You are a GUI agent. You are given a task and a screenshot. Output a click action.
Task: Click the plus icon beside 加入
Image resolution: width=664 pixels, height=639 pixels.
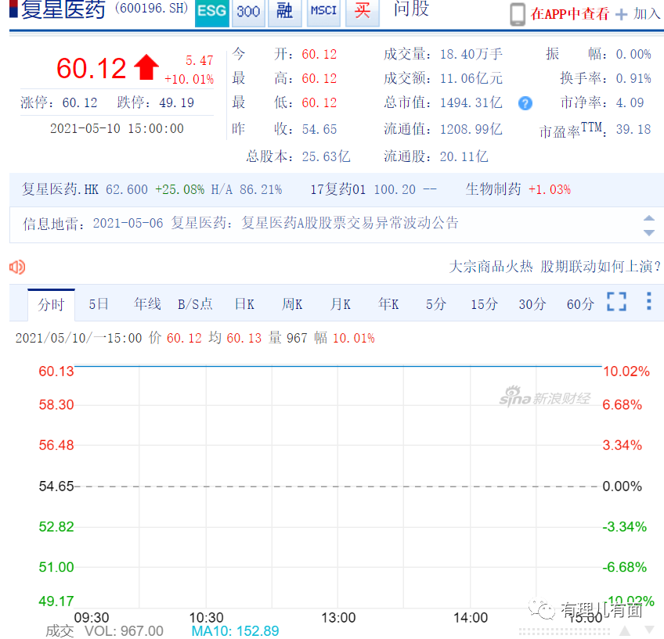pyautogui.click(x=621, y=14)
